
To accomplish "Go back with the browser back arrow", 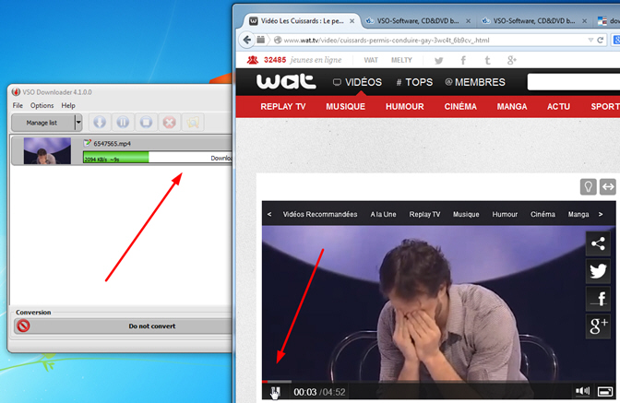I will 247,40.
